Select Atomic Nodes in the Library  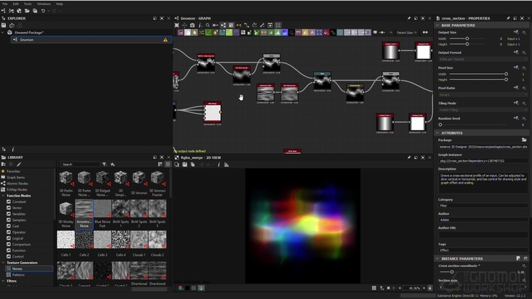tap(17, 184)
